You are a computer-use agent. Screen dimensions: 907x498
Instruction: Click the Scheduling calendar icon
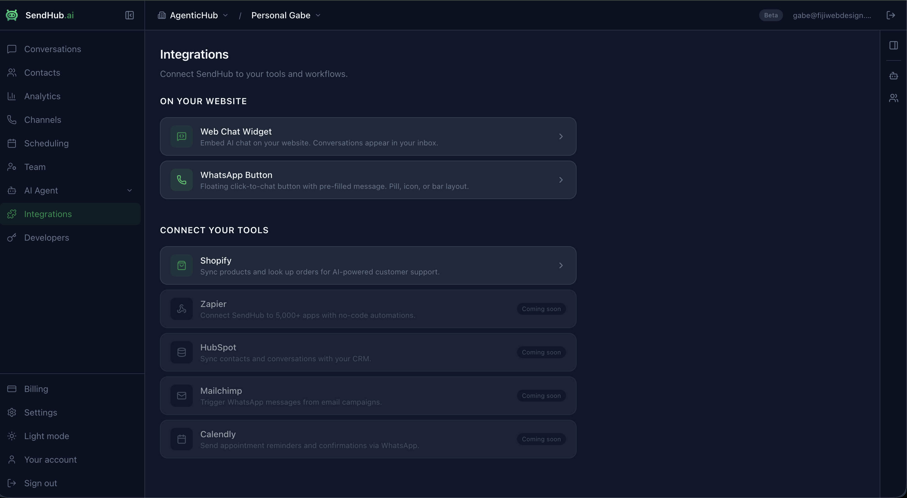[11, 143]
